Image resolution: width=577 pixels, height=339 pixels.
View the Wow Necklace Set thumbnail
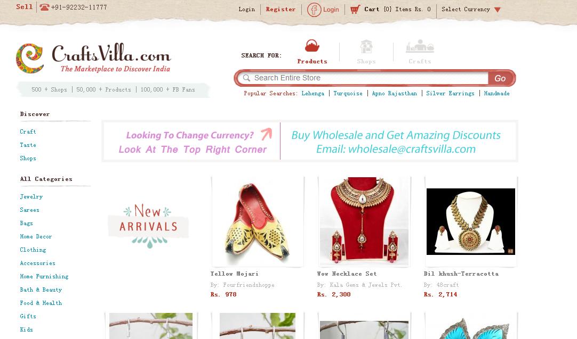364,222
